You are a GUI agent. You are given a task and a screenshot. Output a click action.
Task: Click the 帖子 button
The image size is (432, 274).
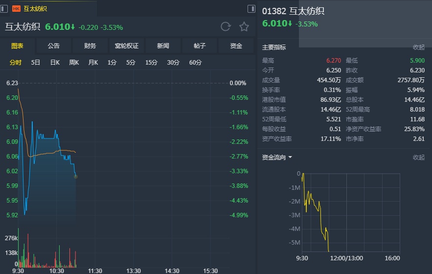pos(200,46)
